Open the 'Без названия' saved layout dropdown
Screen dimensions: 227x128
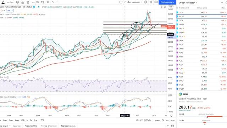coord(133,2)
